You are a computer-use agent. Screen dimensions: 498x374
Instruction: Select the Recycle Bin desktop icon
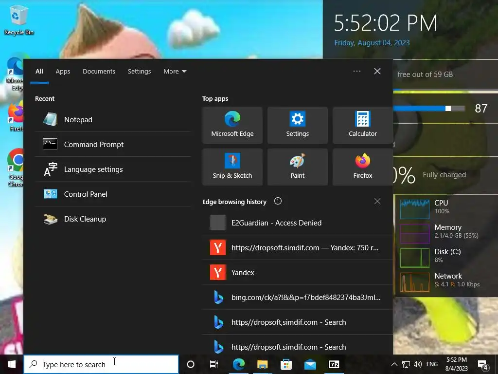[x=19, y=20]
